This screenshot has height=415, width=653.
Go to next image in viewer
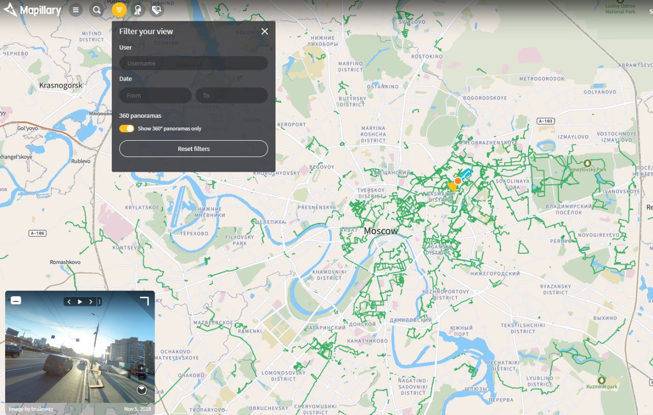point(91,302)
